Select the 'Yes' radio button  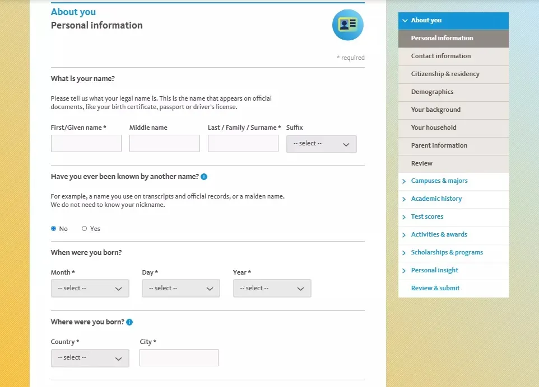pyautogui.click(x=85, y=229)
